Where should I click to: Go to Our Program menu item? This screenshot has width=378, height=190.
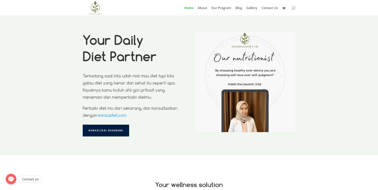221,8
